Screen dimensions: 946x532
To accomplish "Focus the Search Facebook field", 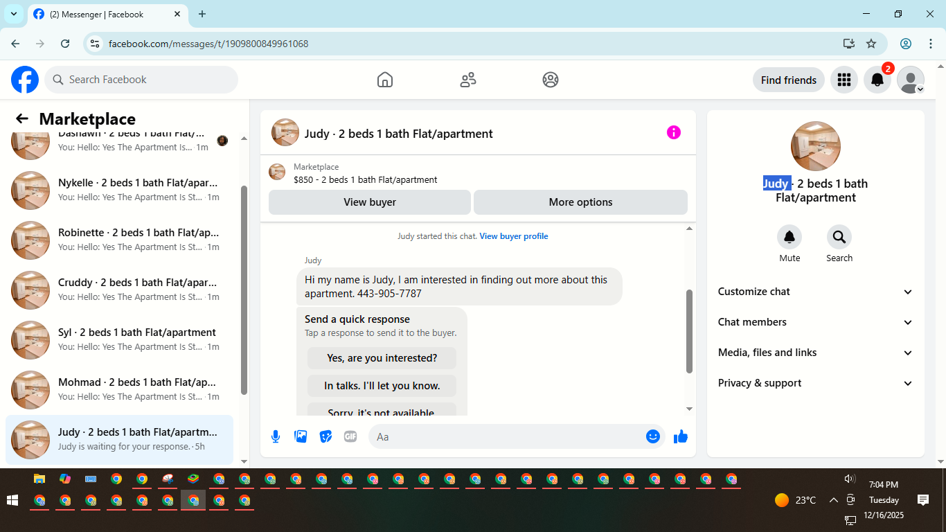I will (x=141, y=80).
